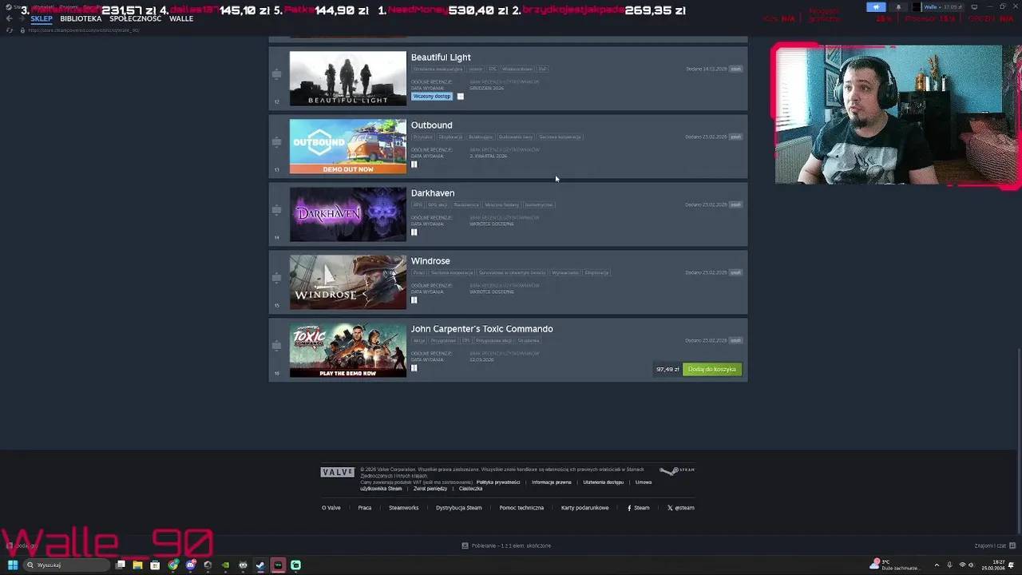Open the SPOŁECZNOŚĆ community tab
Viewport: 1022px width, 575px height.
pos(136,18)
